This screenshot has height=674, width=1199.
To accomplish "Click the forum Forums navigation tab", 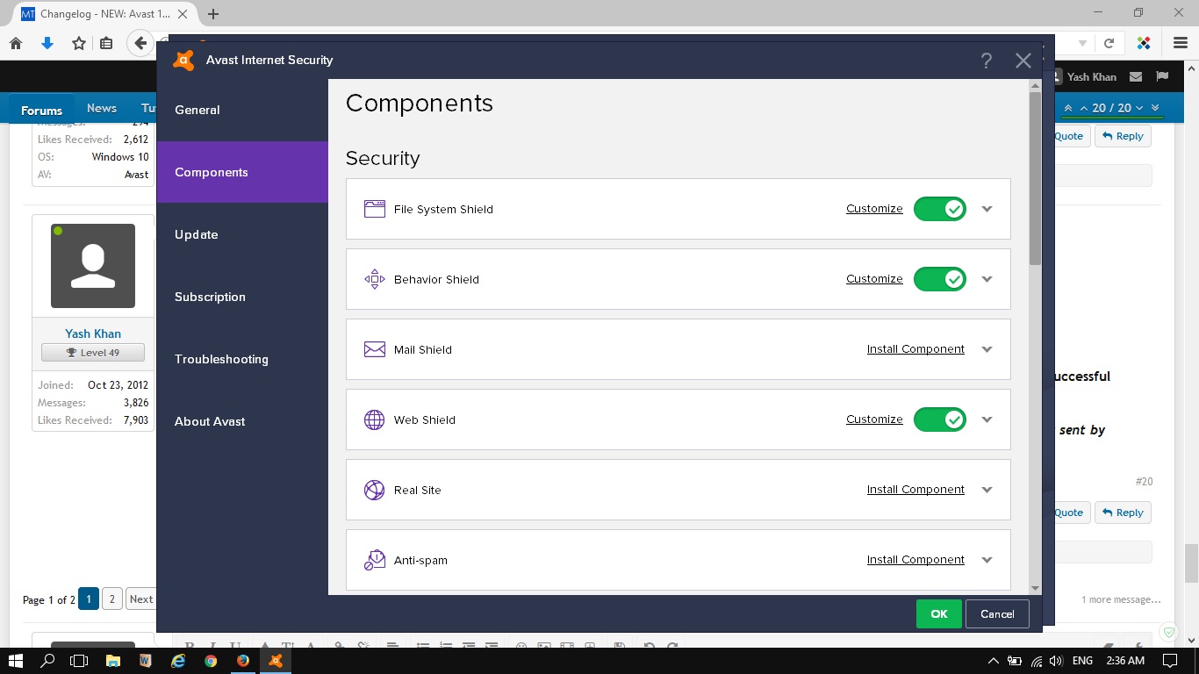I will pos(42,110).
